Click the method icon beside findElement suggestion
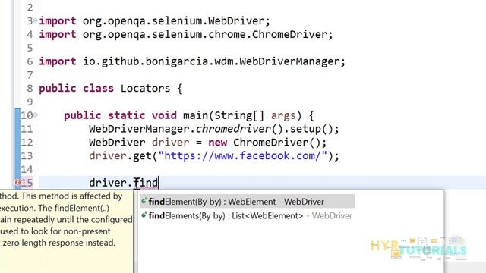The image size is (486, 273). 144,202
